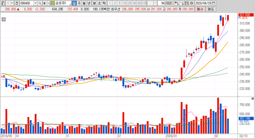Click the speaker sound icon

point(44,3)
